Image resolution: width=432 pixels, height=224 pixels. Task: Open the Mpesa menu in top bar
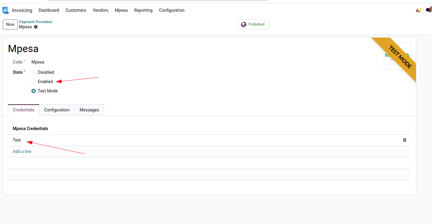121,10
